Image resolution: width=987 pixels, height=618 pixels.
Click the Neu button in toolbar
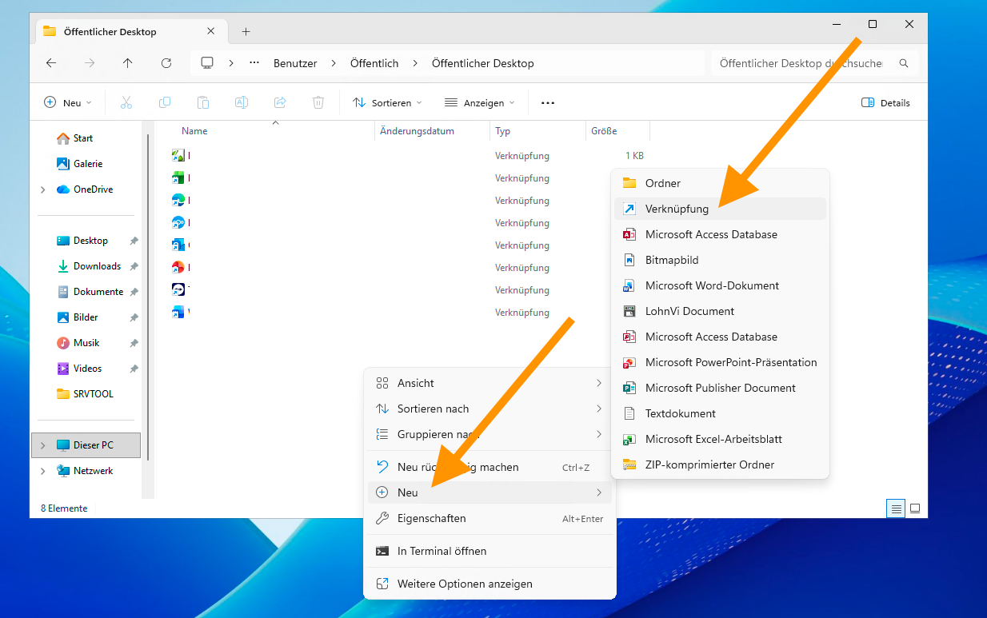coord(67,102)
